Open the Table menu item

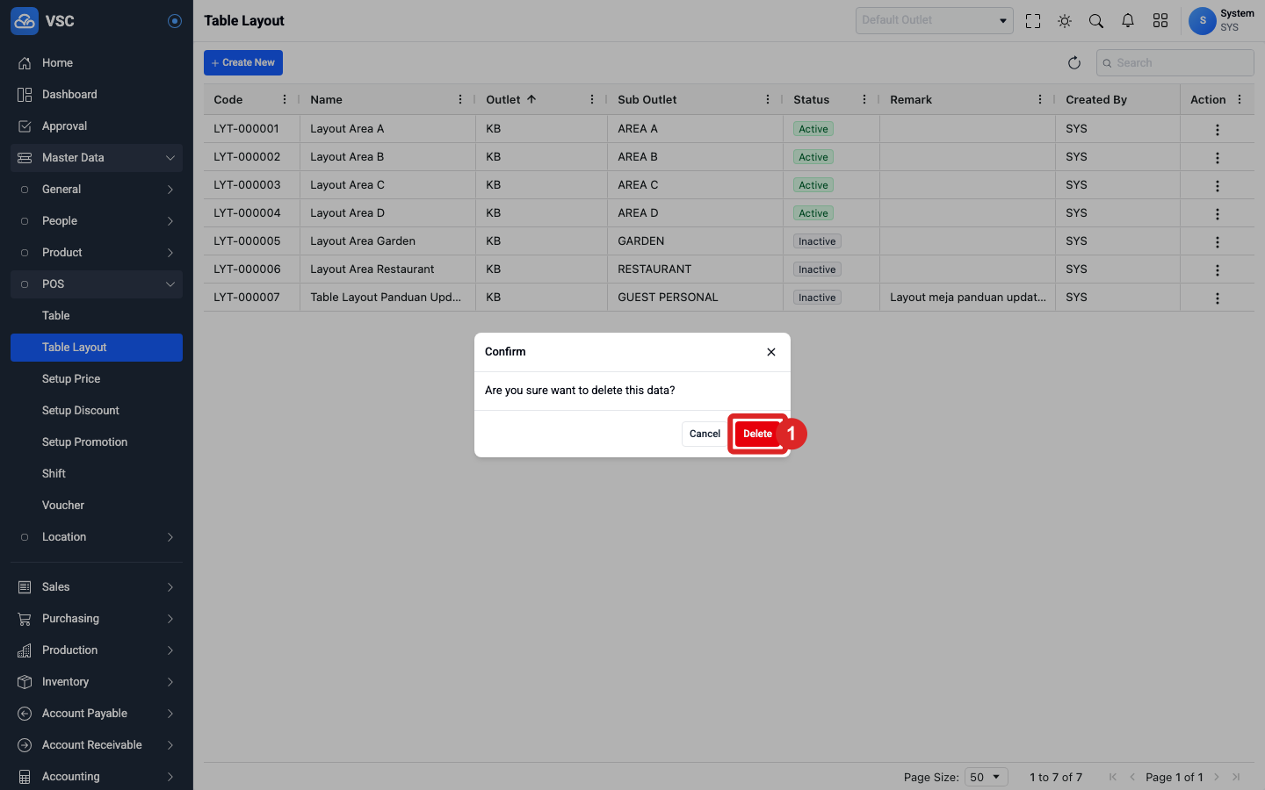(x=97, y=316)
